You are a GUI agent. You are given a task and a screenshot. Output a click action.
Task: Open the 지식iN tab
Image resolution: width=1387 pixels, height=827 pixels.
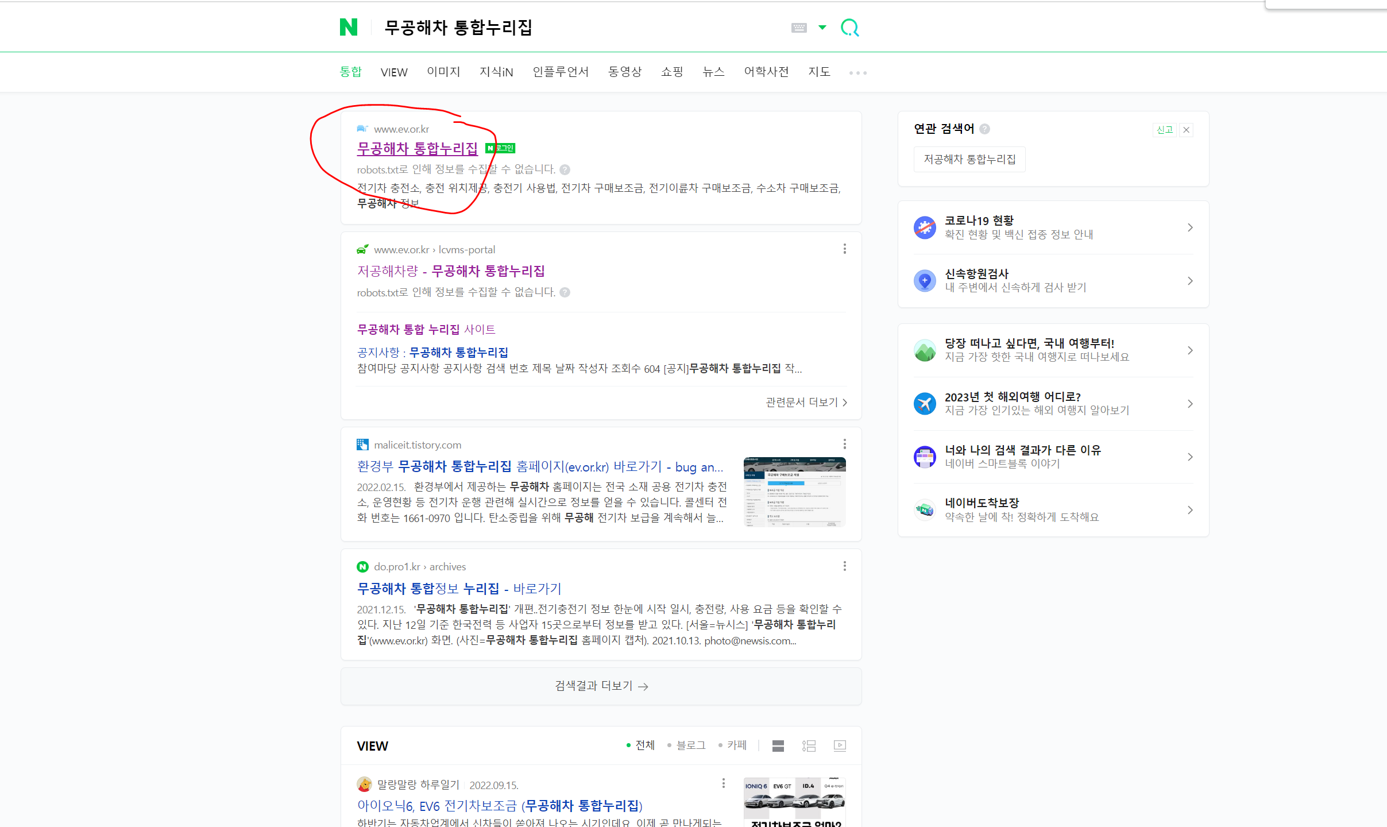(496, 71)
